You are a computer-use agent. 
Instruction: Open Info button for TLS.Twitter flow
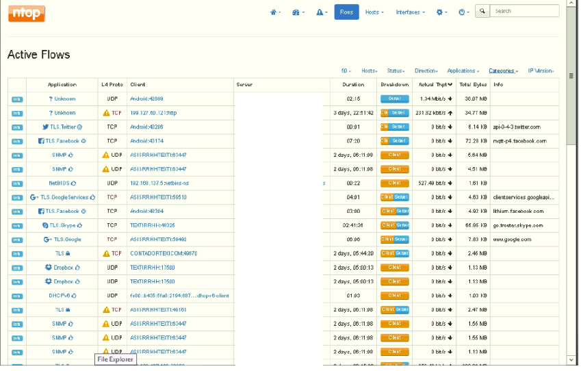pos(17,127)
